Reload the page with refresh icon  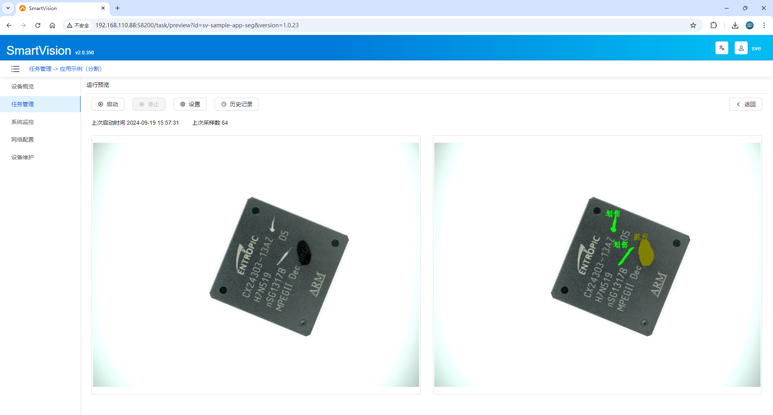point(38,25)
